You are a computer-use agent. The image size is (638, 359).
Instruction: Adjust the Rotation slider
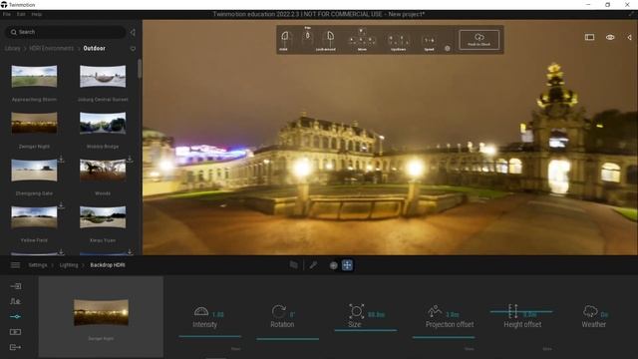pos(288,338)
